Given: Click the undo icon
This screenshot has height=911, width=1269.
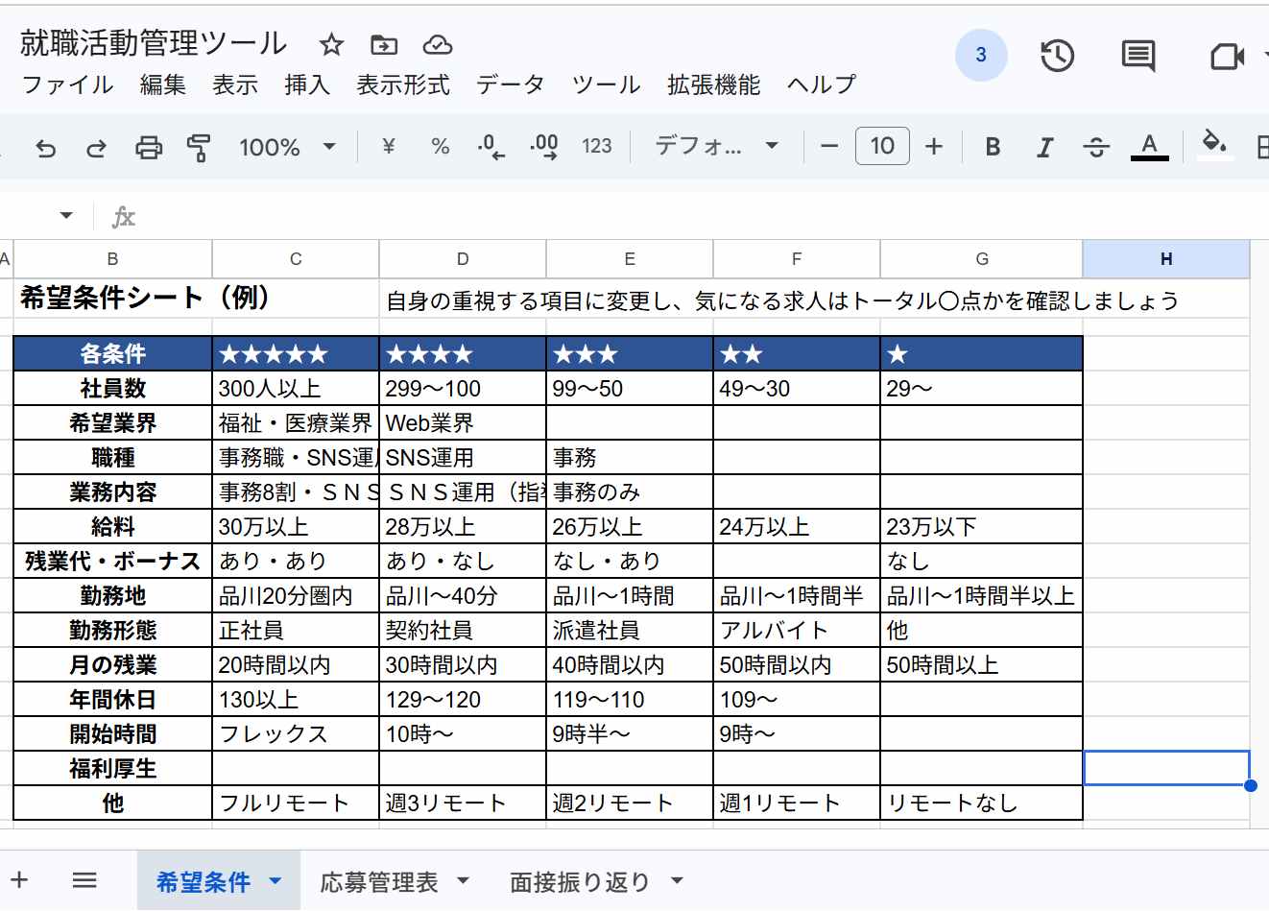Looking at the screenshot, I should click(x=46, y=146).
